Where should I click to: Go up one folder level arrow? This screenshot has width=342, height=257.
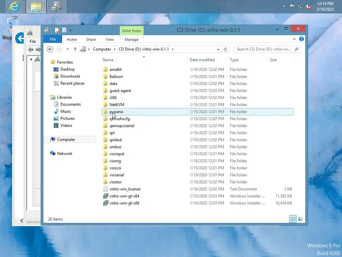click(x=75, y=49)
